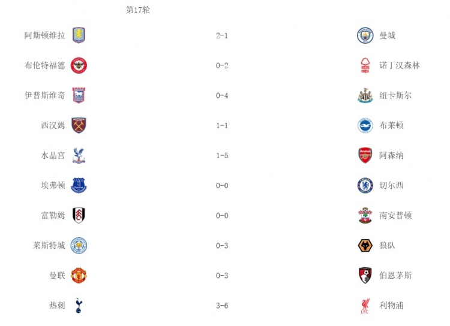Open the 纽卡斯尔 team link
450x326 pixels.
[x=395, y=95]
